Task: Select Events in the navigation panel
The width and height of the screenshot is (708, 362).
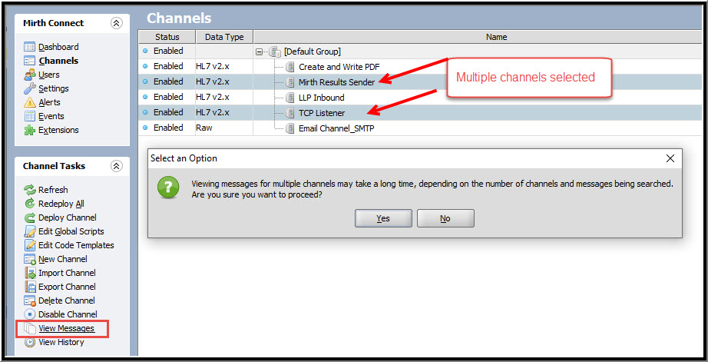Action: point(51,117)
